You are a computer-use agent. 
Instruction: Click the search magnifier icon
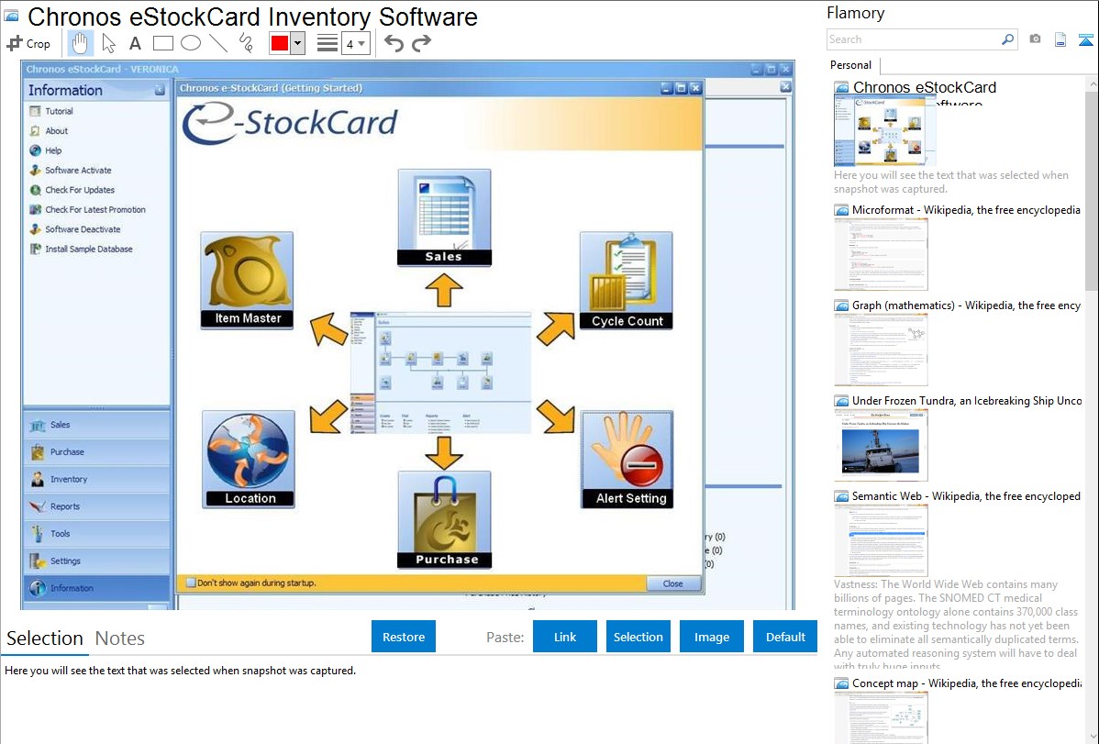1007,39
